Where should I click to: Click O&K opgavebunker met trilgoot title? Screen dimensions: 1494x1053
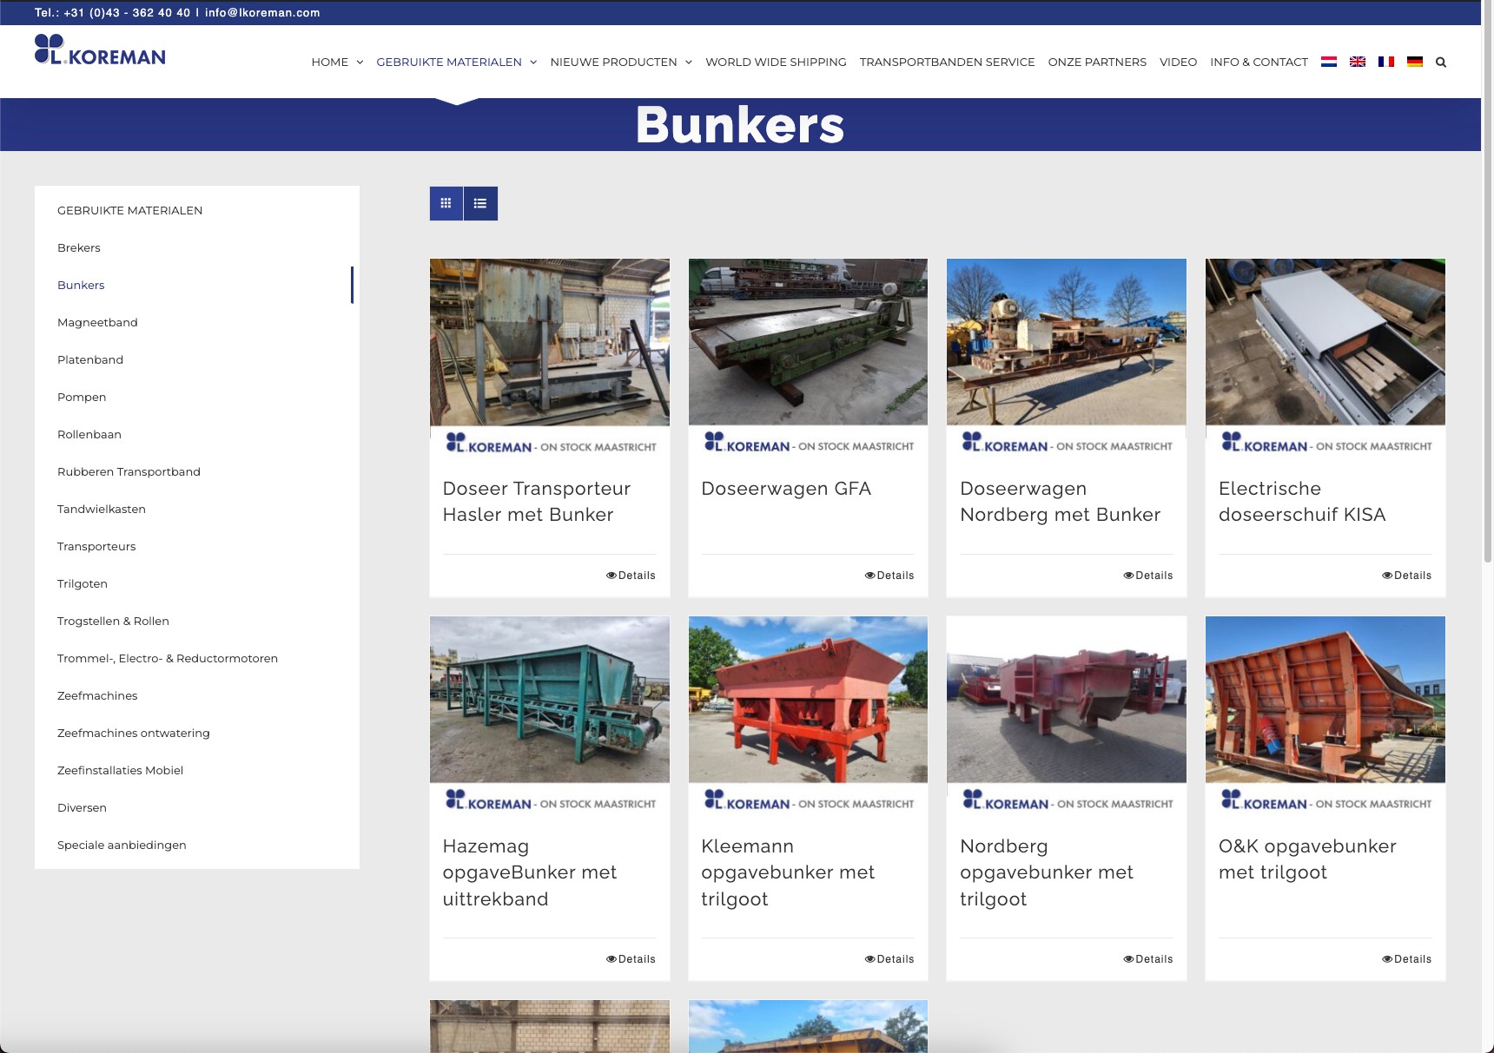coord(1307,859)
